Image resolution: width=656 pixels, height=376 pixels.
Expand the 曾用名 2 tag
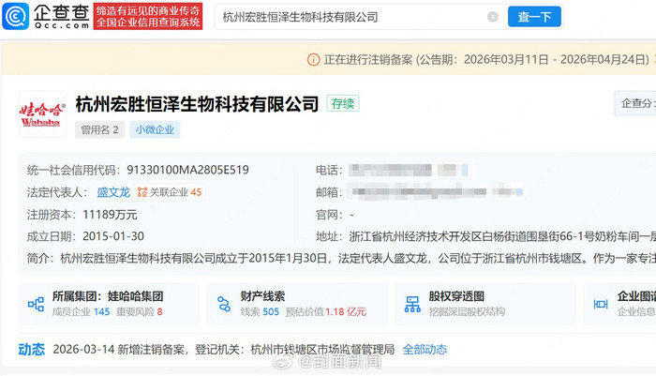click(x=99, y=129)
